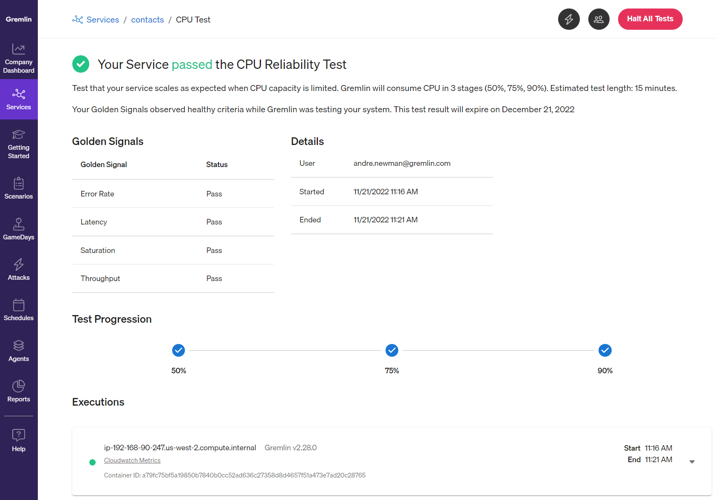Click the Test Progression heading

pyautogui.click(x=112, y=319)
